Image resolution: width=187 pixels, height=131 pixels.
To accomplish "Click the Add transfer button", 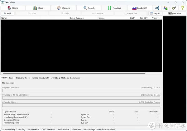I will point(7,14).
